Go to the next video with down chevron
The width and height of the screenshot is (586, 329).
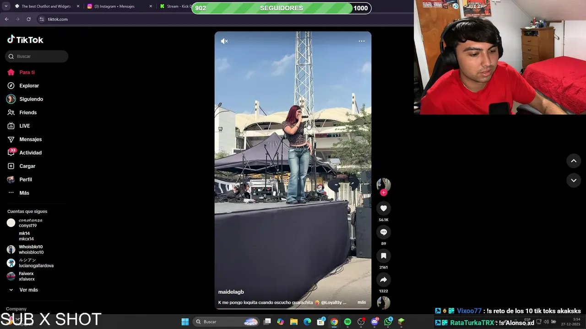pyautogui.click(x=574, y=180)
